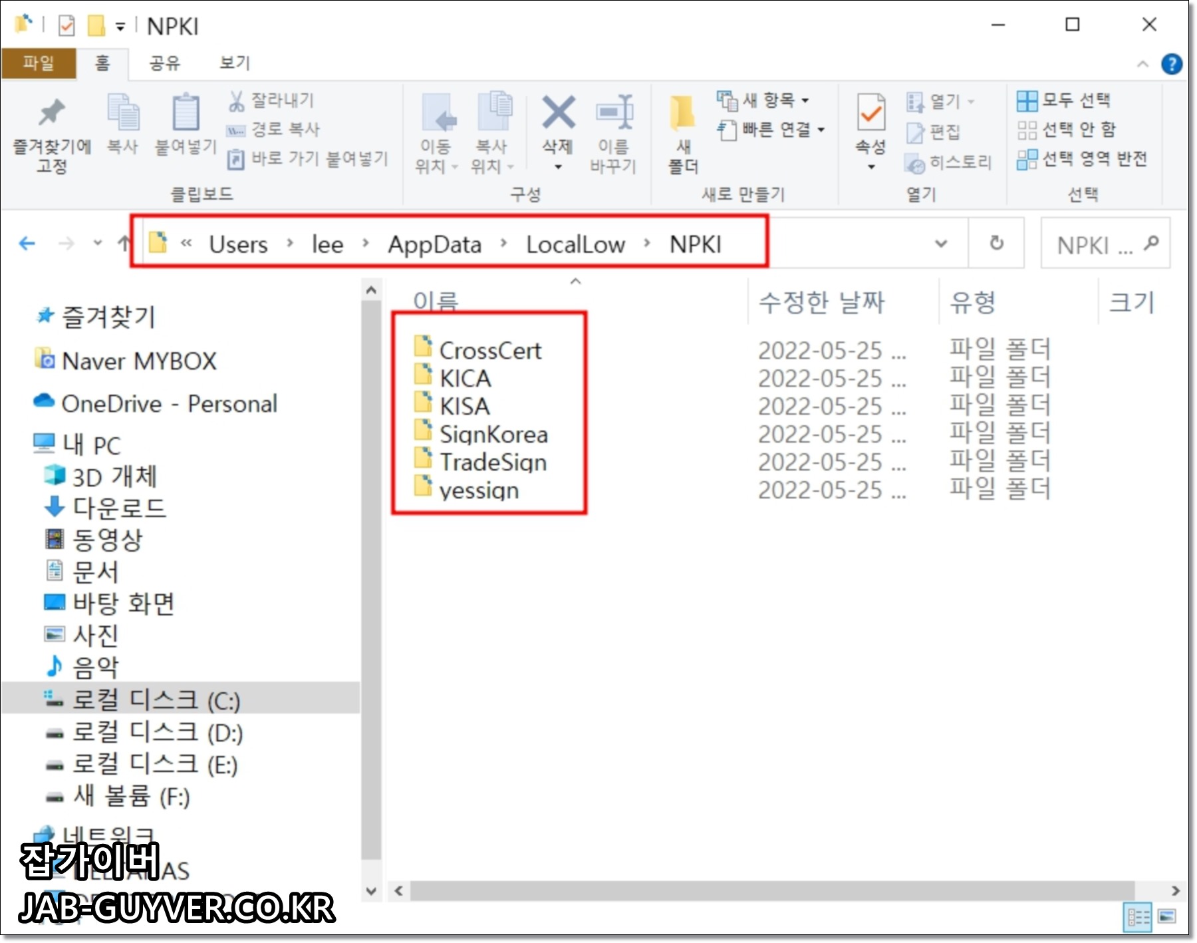Screen dimensions: 1197x943
Task: Switch to large icons view layout
Action: (x=1167, y=917)
